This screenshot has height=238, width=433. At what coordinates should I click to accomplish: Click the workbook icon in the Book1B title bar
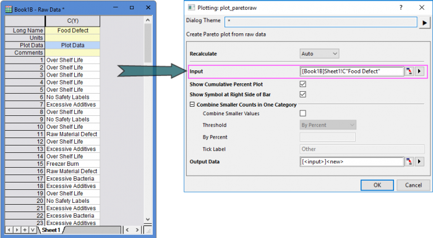click(x=9, y=9)
